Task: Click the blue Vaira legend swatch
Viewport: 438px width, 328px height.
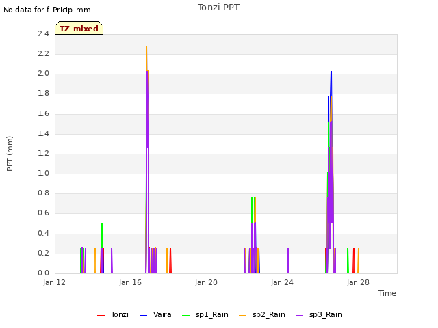Action: [x=143, y=316]
